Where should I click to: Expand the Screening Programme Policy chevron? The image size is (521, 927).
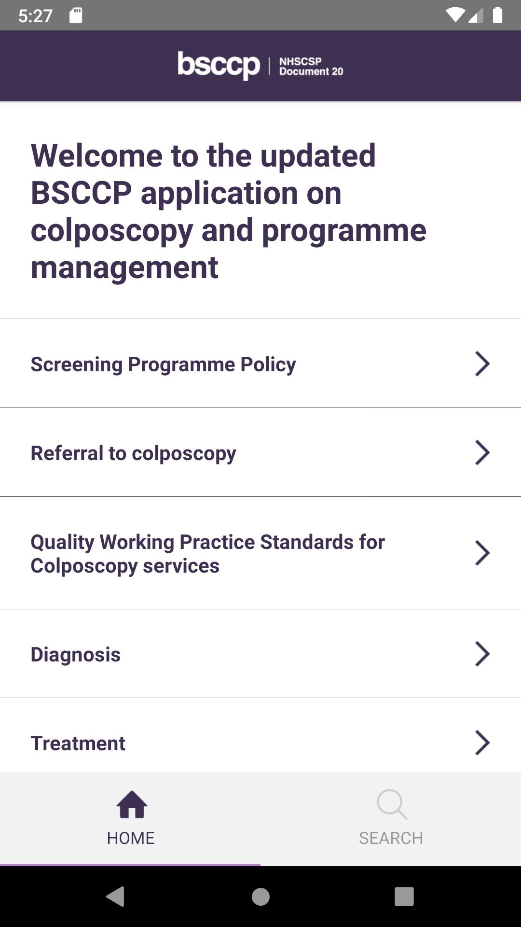tap(482, 364)
